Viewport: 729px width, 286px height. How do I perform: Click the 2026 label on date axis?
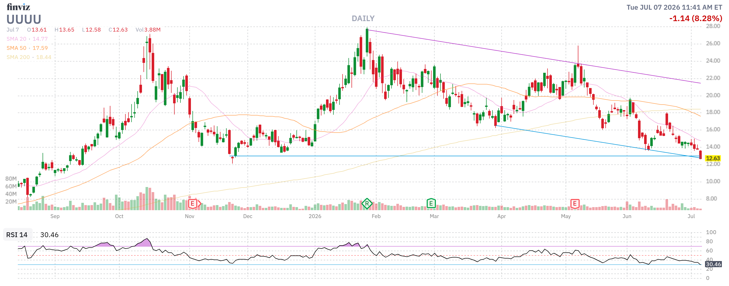[x=315, y=216]
